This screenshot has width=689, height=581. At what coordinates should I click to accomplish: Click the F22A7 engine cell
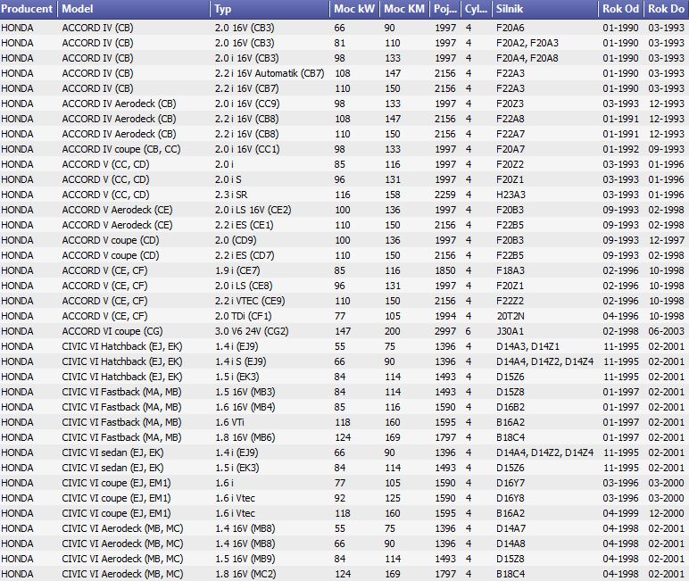(x=511, y=134)
